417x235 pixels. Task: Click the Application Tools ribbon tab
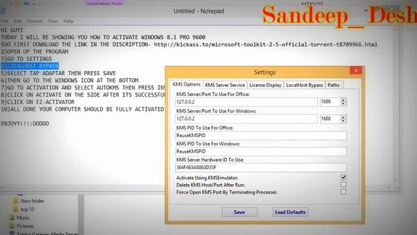pyautogui.click(x=104, y=3)
